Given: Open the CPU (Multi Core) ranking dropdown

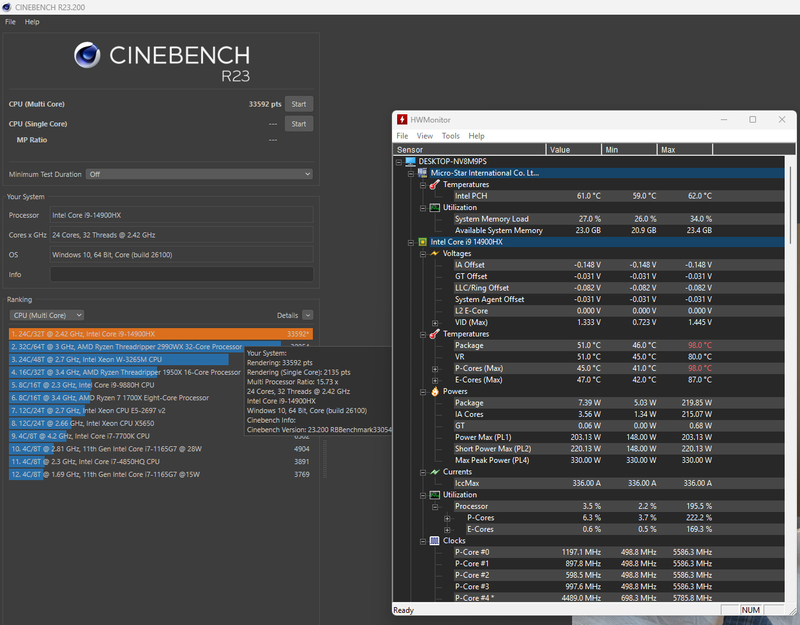Looking at the screenshot, I should (x=47, y=315).
